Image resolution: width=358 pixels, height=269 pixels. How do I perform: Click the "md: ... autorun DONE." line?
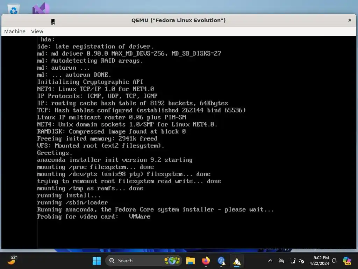click(x=74, y=75)
